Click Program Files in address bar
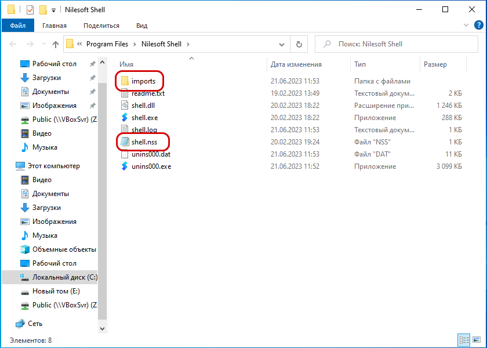487x348 pixels. (x=107, y=44)
